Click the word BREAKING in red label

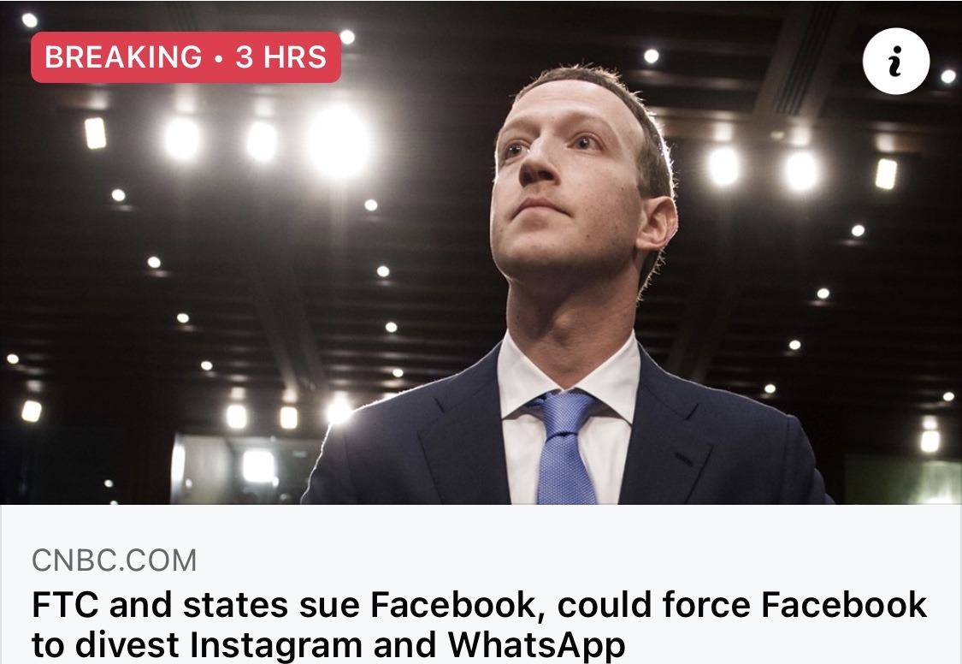coord(123,57)
